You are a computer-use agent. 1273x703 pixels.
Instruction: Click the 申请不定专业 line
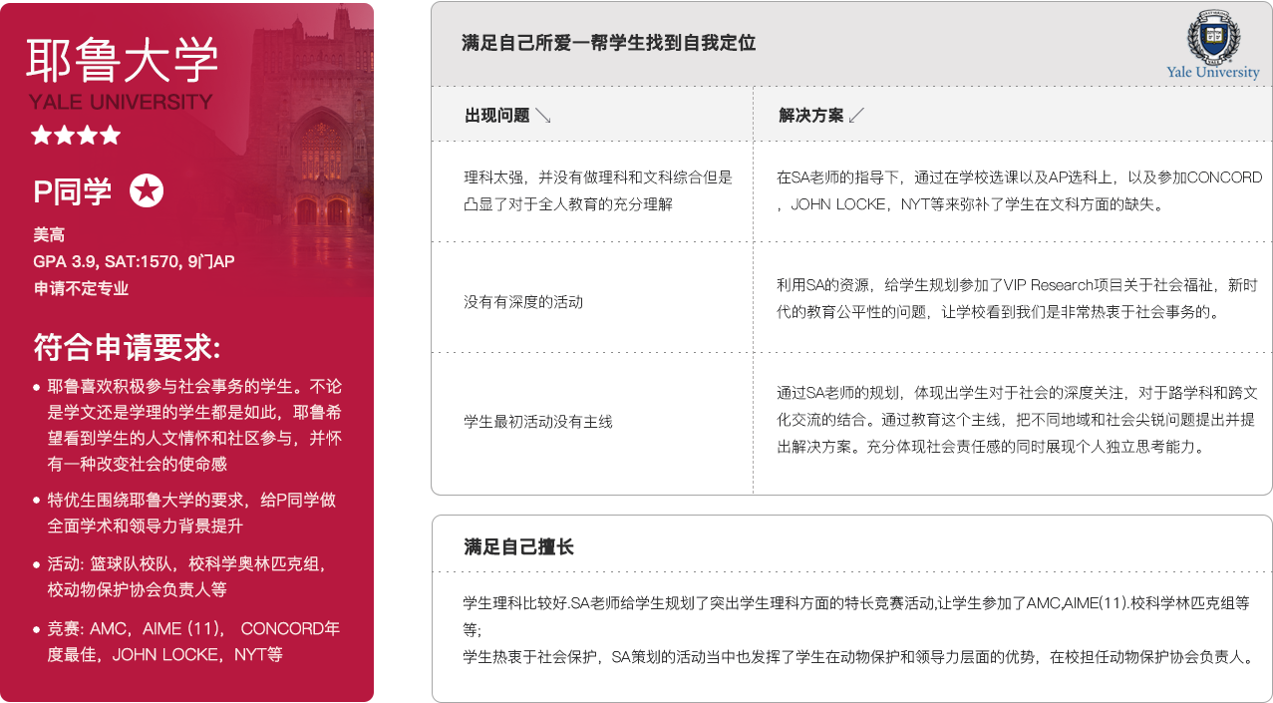point(81,289)
